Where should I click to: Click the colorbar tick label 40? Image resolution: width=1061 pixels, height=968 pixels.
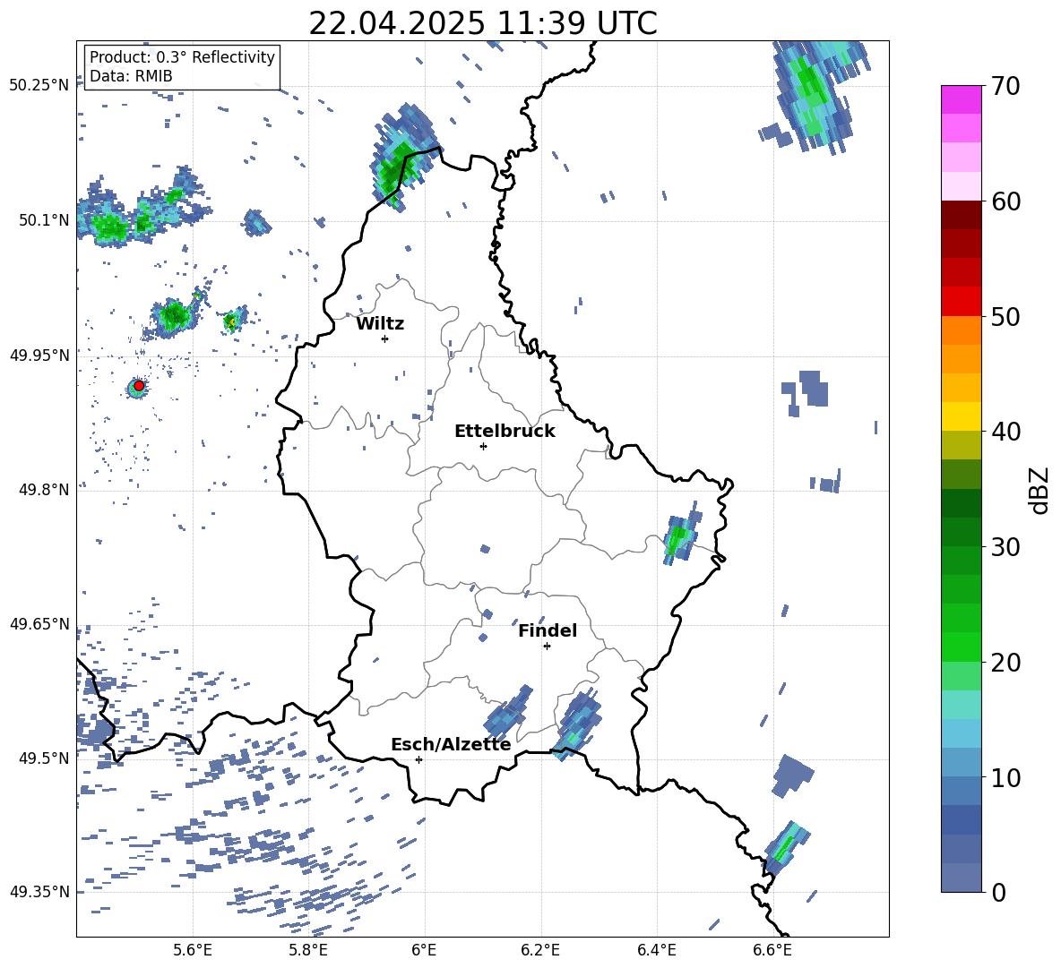coord(1005,432)
